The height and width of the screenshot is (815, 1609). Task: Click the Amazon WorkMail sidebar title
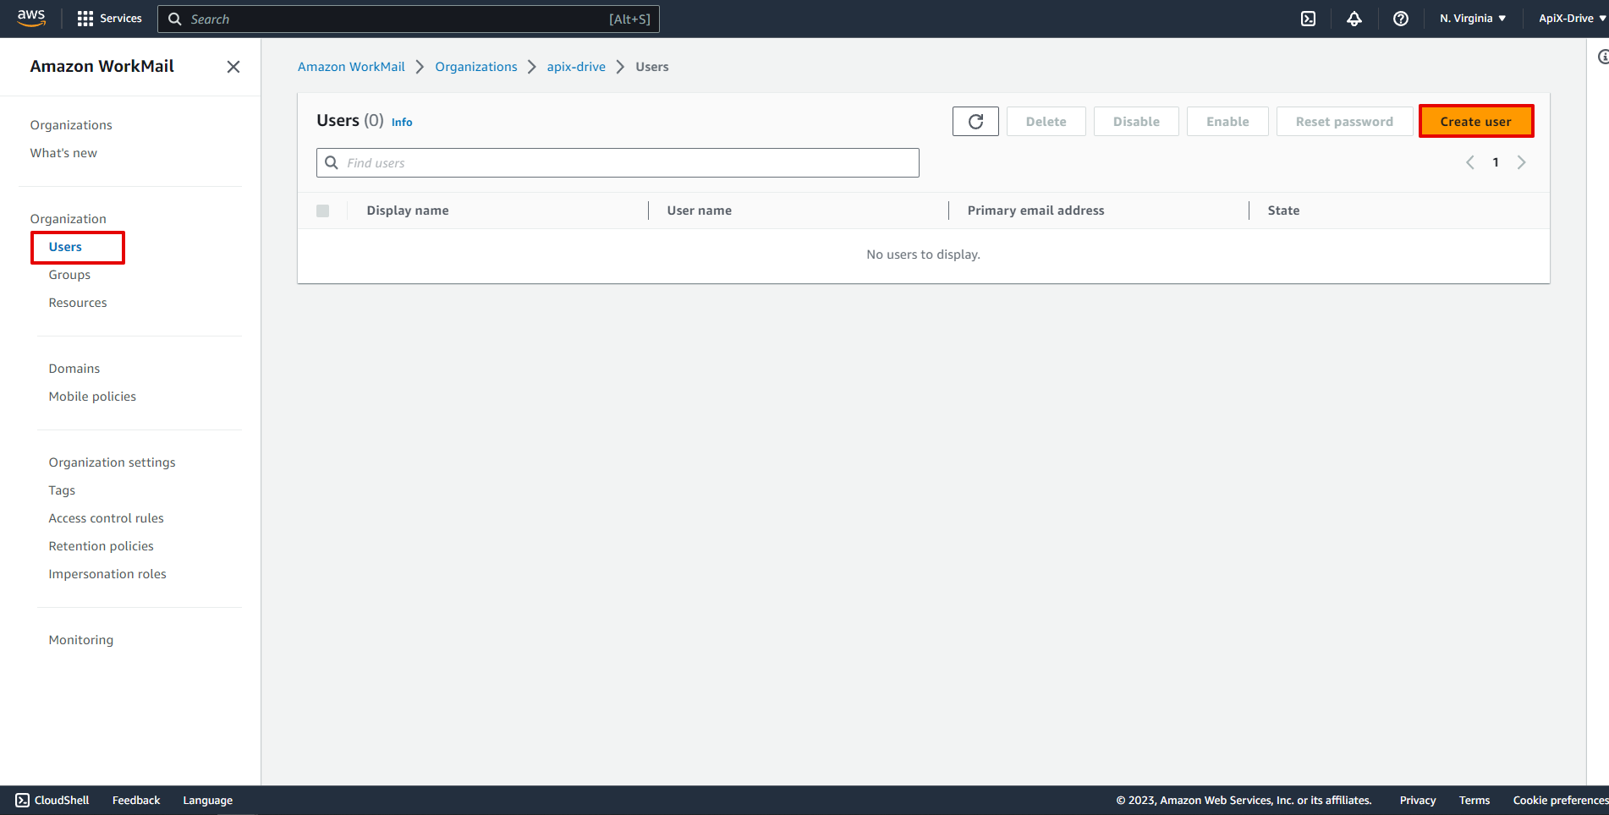coord(102,66)
